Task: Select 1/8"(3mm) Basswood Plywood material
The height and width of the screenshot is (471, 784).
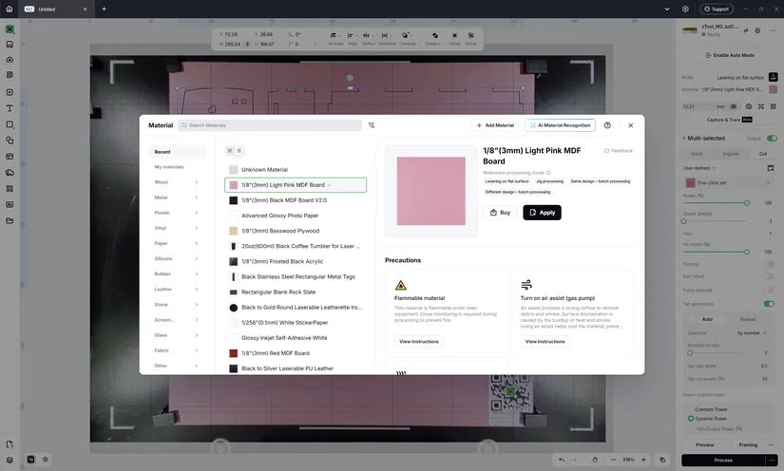Action: tap(296, 231)
